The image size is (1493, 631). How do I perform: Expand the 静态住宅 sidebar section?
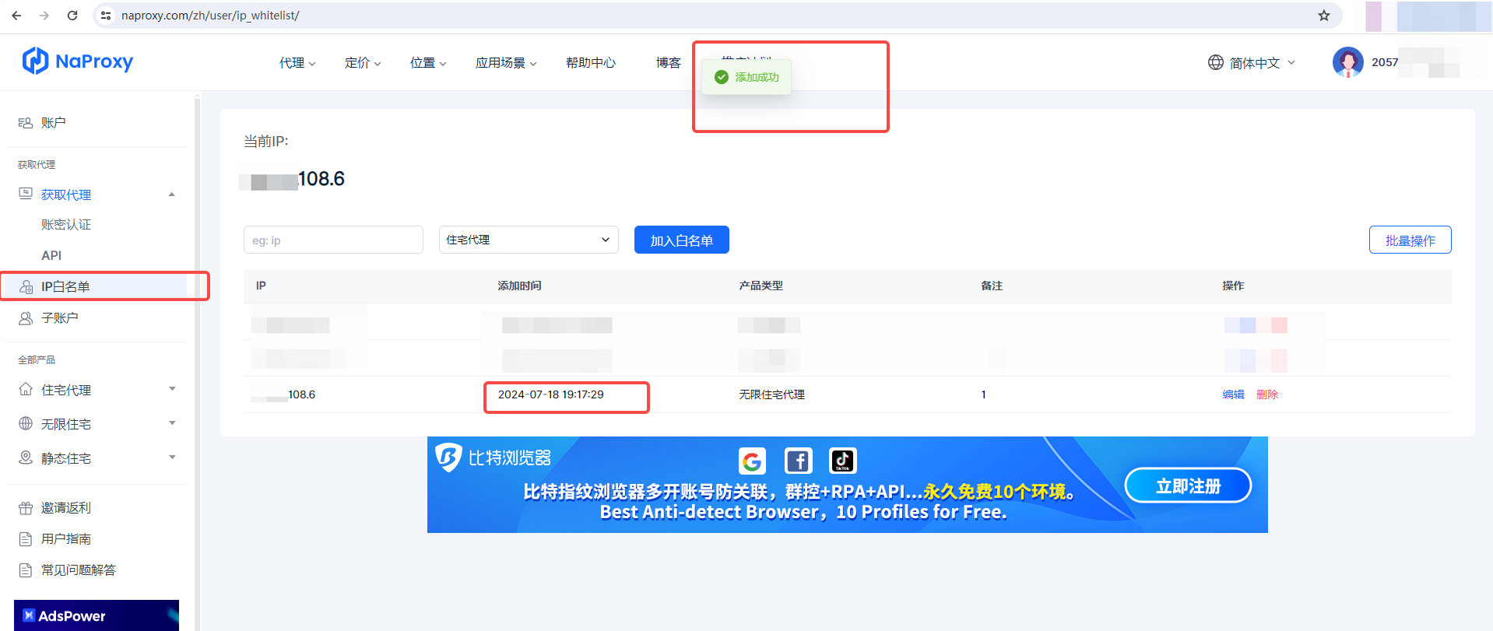pos(172,457)
